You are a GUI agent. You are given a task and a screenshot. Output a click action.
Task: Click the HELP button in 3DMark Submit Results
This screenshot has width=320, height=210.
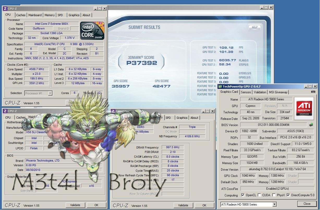pos(255,27)
